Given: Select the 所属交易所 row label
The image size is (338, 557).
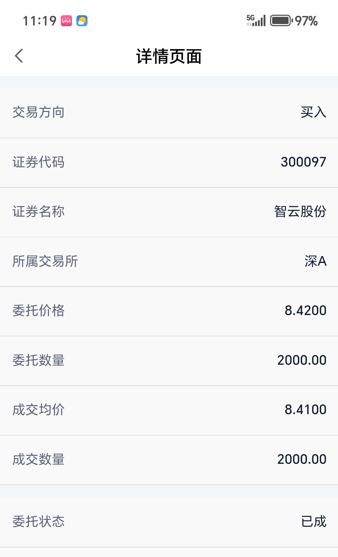Looking at the screenshot, I should [x=45, y=261].
